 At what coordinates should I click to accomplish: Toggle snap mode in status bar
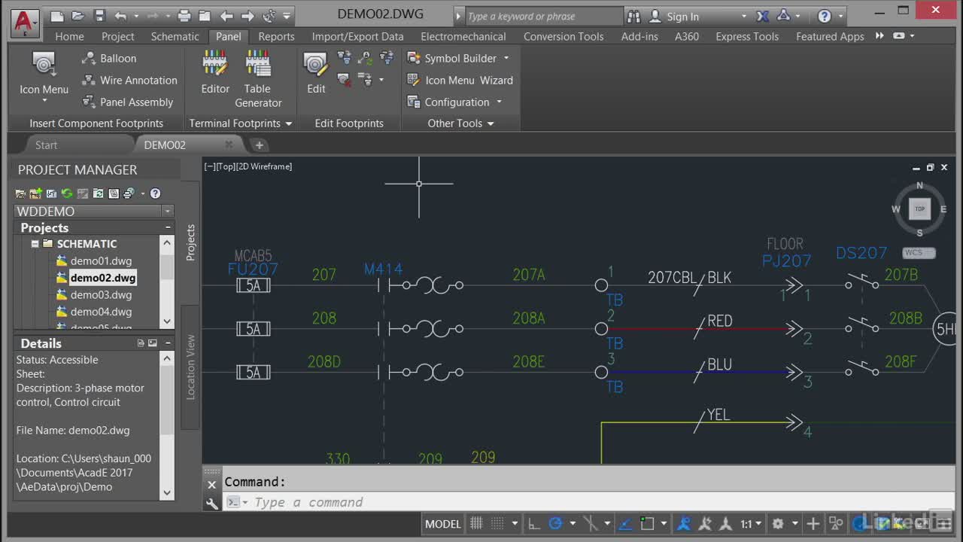tap(497, 523)
